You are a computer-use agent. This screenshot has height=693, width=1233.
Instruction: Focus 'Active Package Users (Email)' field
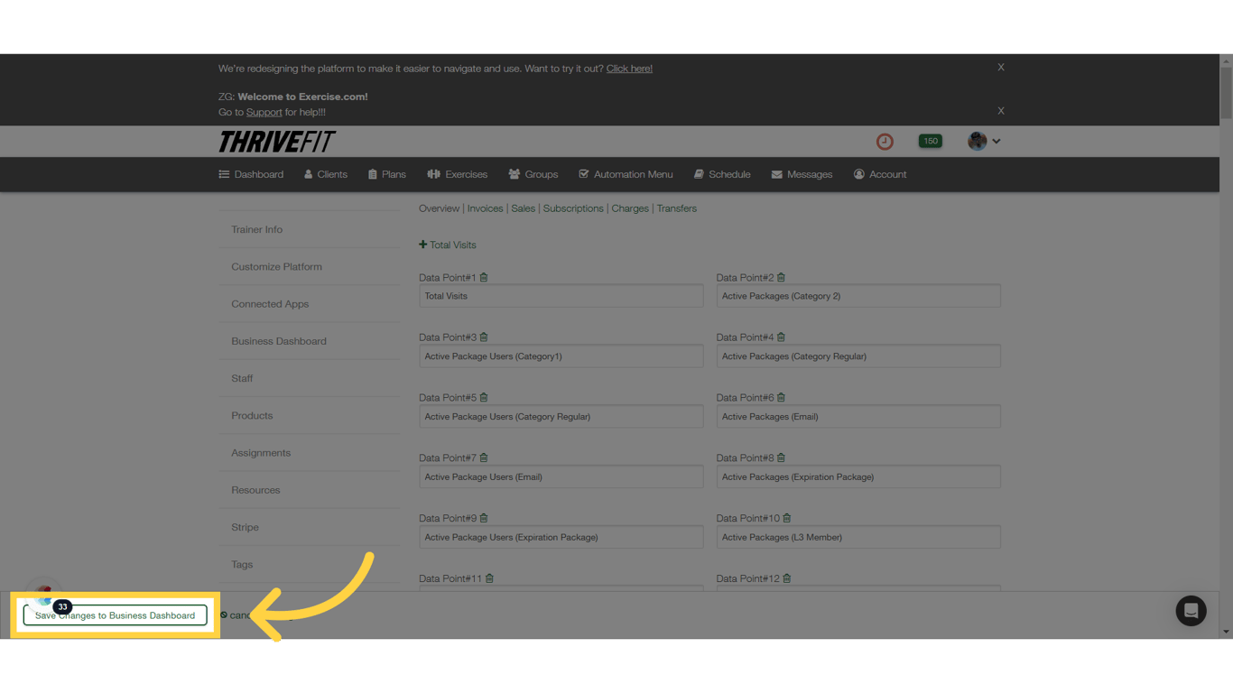pos(561,477)
